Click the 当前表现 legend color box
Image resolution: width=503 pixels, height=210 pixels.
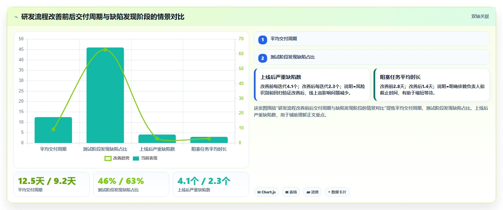tap(136, 158)
